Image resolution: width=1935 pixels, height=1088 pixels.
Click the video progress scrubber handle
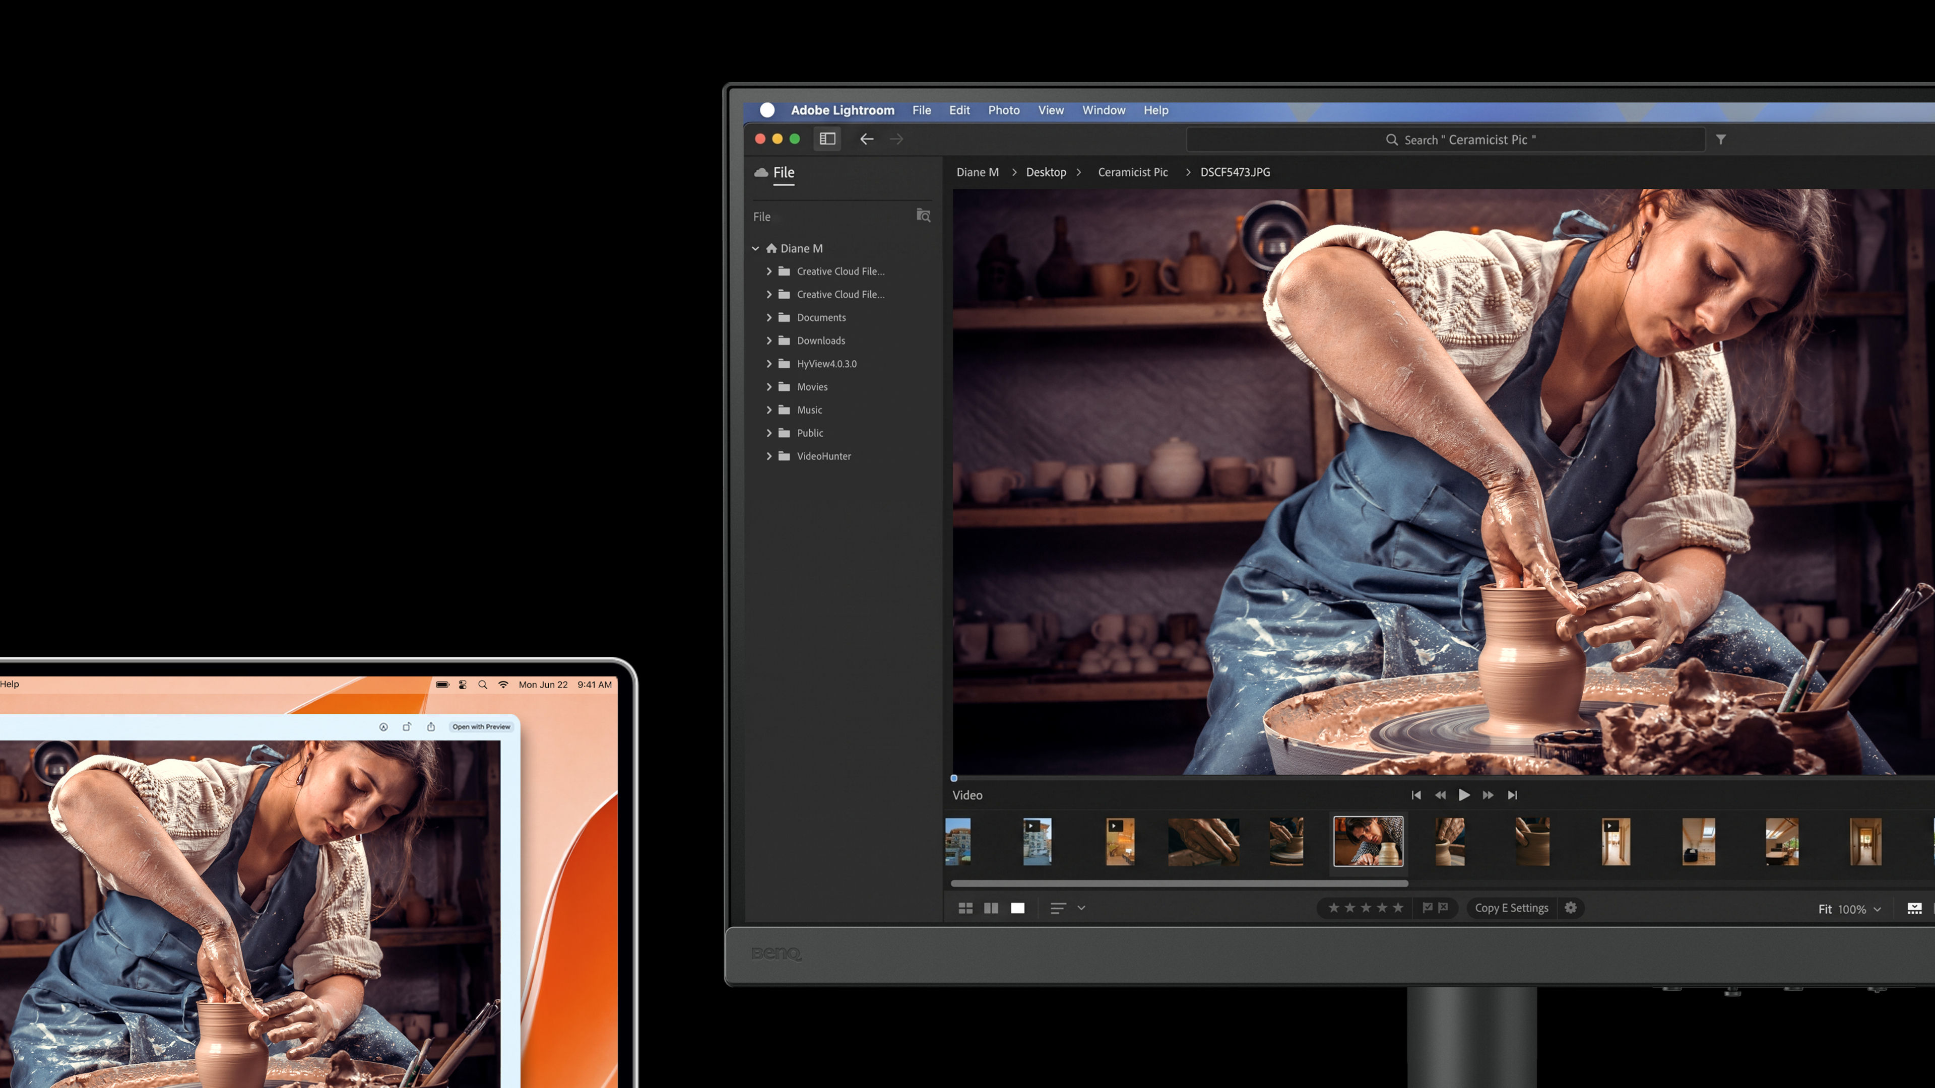tap(954, 779)
